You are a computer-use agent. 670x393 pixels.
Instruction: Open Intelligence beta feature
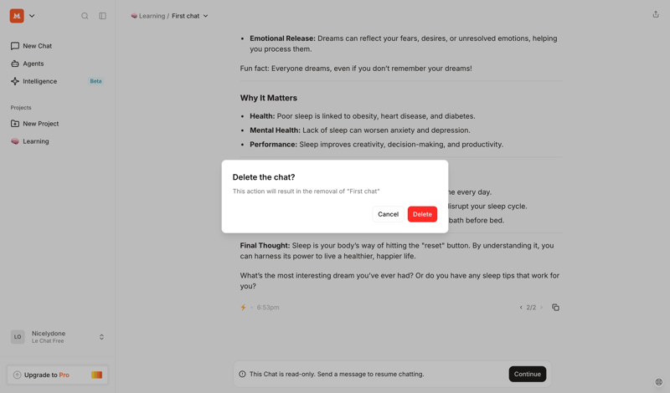[x=39, y=81]
